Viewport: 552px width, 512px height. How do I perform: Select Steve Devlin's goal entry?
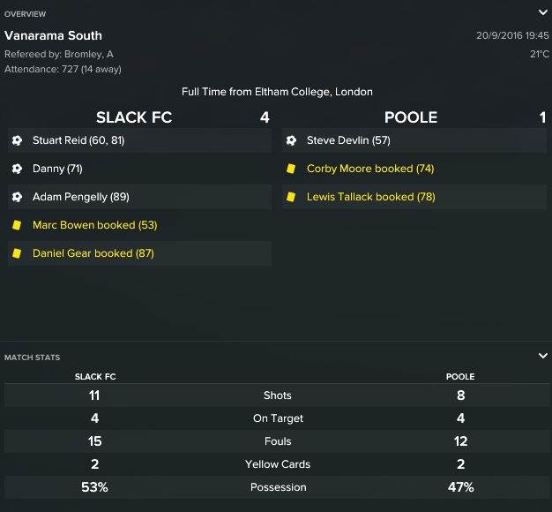pyautogui.click(x=348, y=140)
